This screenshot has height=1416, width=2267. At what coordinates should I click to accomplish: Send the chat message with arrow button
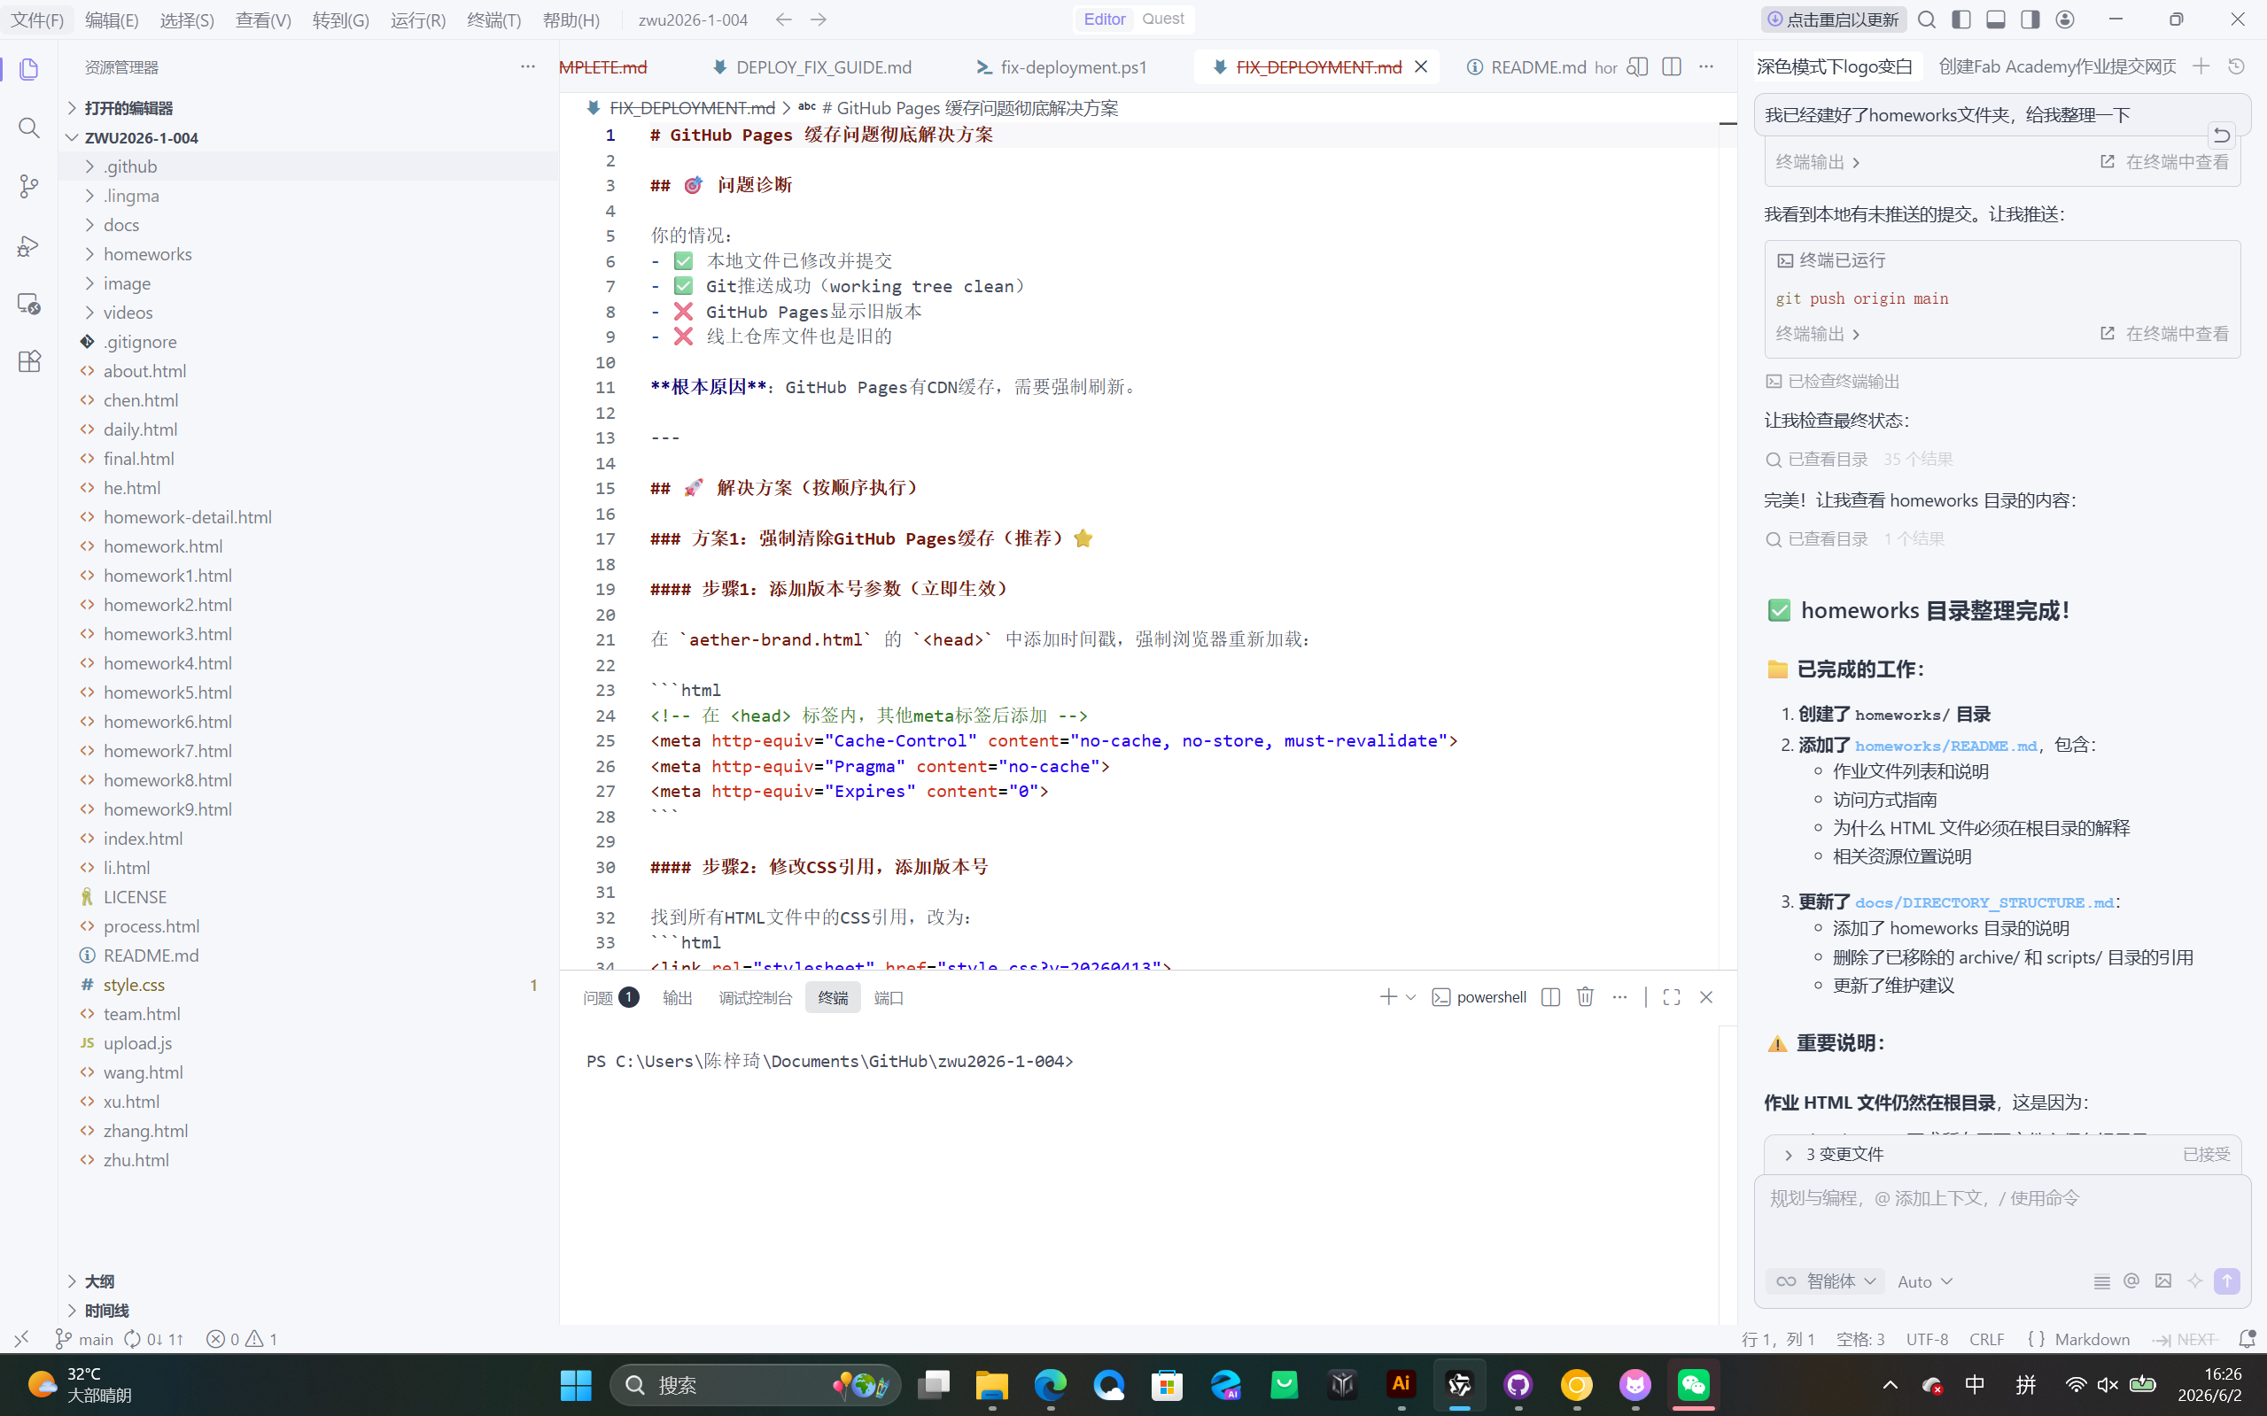(2227, 1281)
